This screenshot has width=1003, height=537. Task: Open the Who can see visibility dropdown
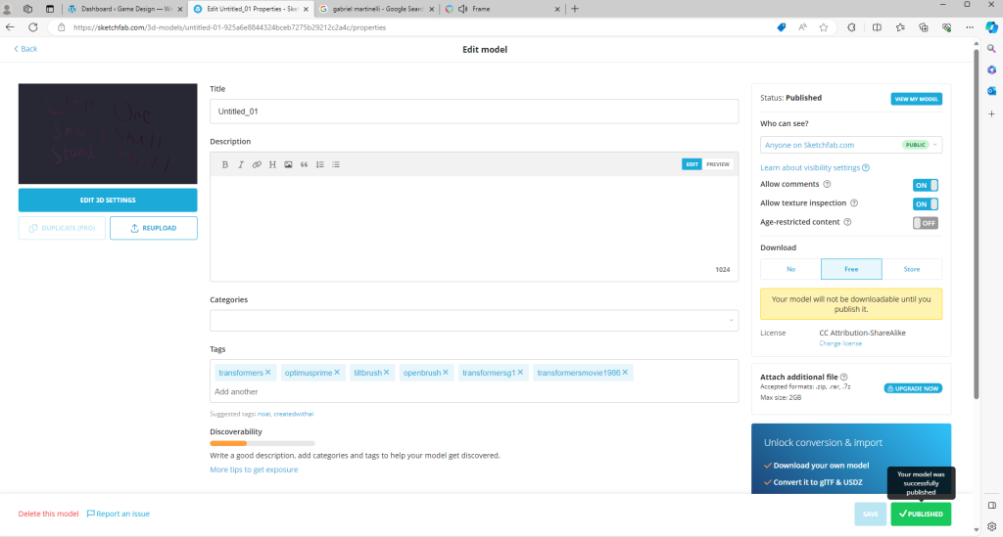tap(850, 145)
